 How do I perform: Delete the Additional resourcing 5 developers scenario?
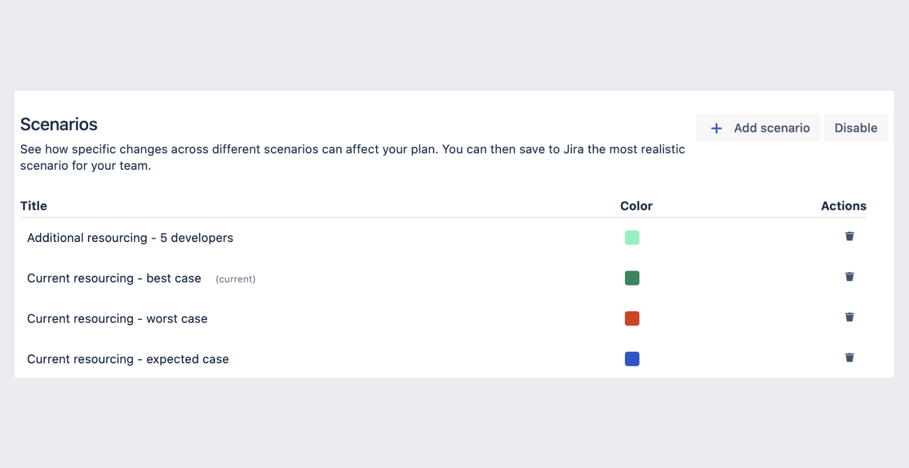[849, 236]
